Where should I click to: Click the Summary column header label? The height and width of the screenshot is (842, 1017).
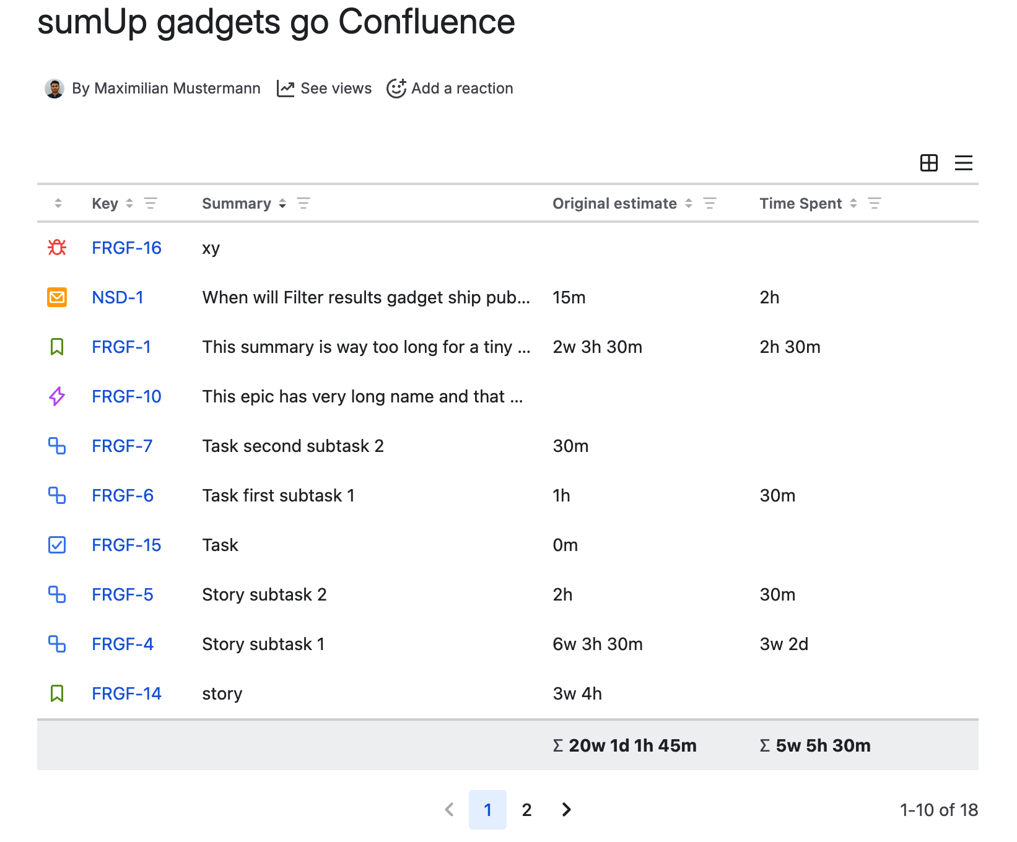237,203
